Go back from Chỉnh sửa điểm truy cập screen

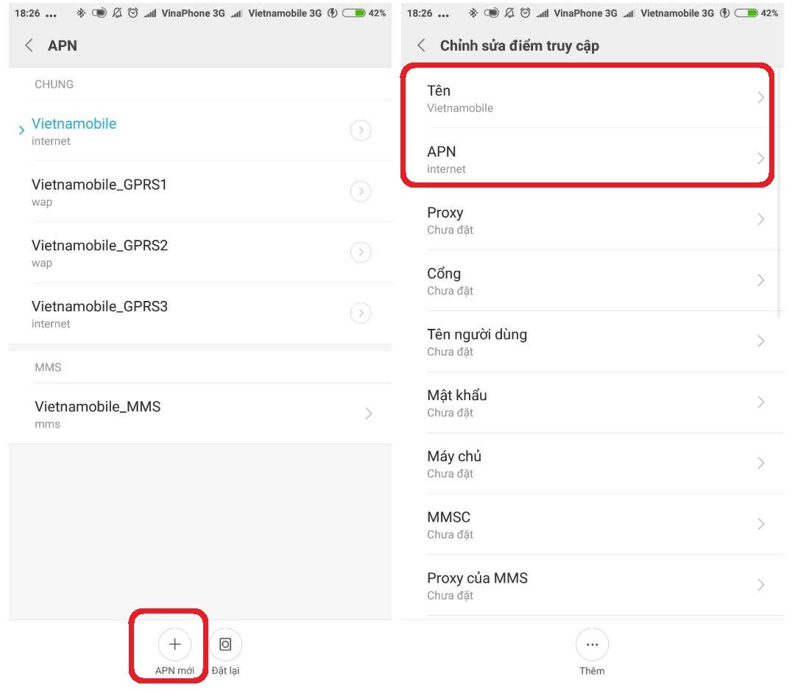click(x=421, y=46)
